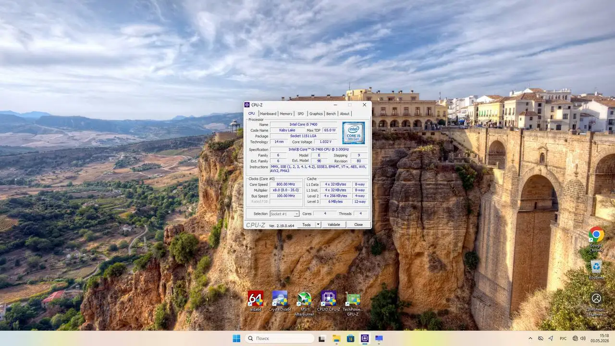Screen dimensions: 615x346
Task: Open File Explorer from the taskbar
Action: [x=336, y=339]
